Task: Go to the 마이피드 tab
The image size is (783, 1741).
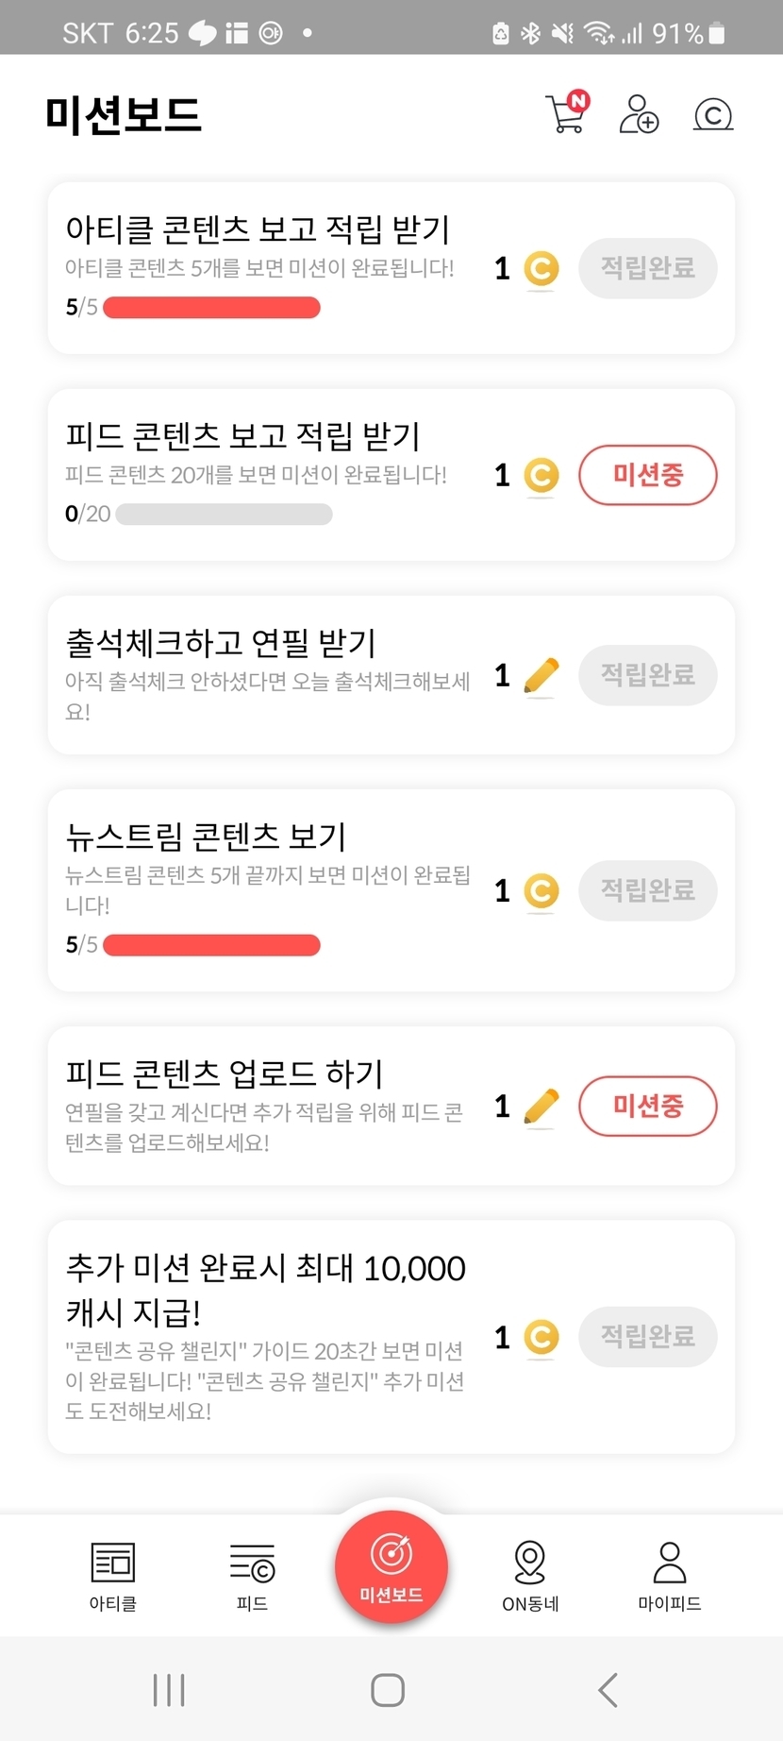Action: click(x=670, y=1575)
